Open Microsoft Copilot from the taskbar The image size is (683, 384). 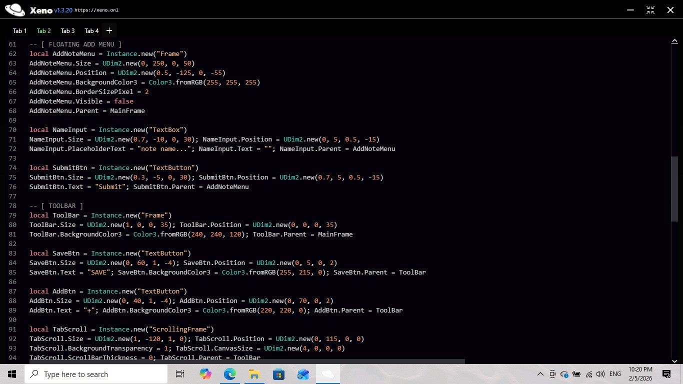click(205, 374)
